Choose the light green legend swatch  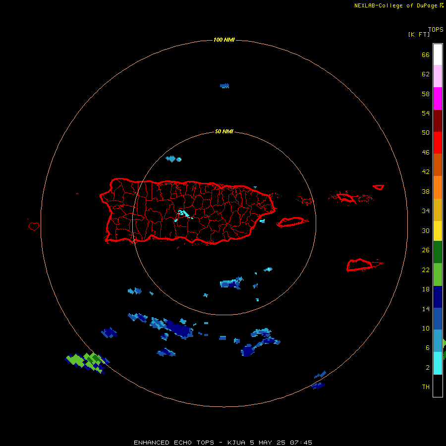click(x=438, y=275)
